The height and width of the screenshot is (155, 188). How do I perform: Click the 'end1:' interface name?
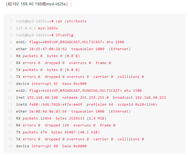tap(21, 42)
